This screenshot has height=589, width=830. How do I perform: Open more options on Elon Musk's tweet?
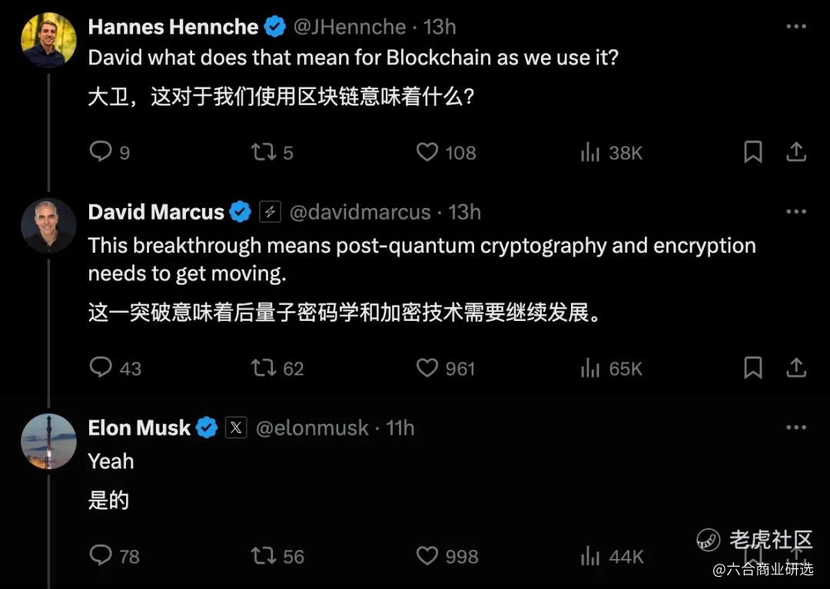pyautogui.click(x=795, y=428)
